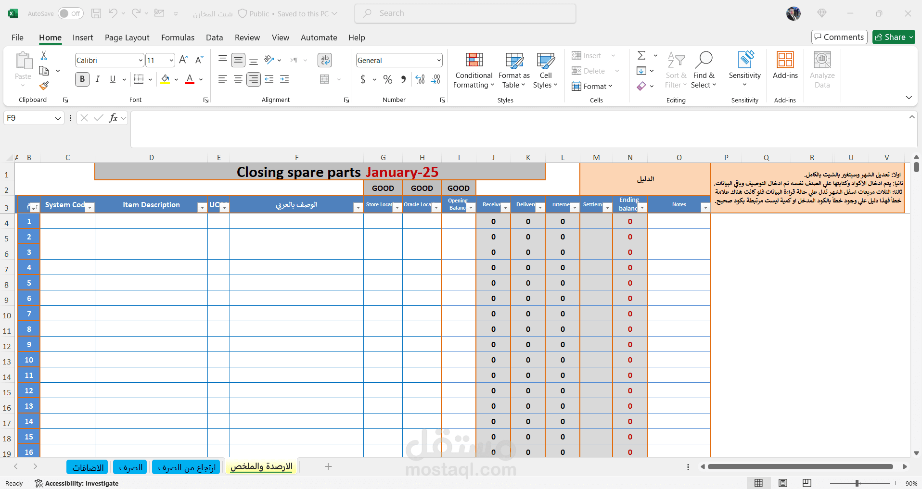Apply Accounting Number Format dollar icon
This screenshot has width=922, height=489.
[x=363, y=79]
